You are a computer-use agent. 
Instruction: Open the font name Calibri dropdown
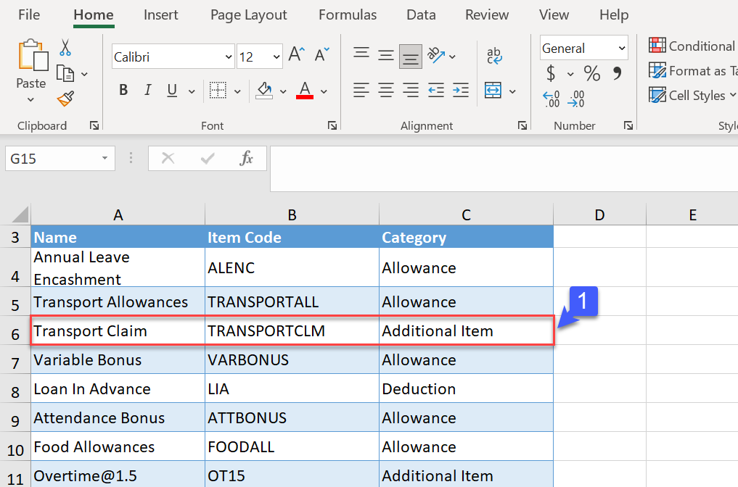(x=229, y=57)
